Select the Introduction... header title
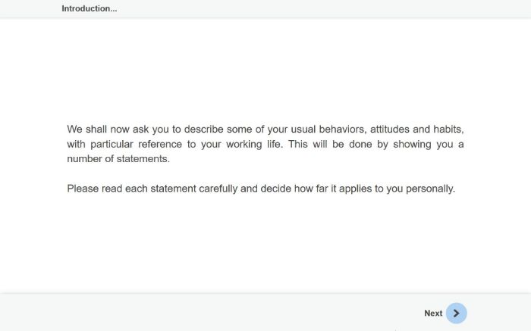The width and height of the screenshot is (531, 331). pos(90,9)
